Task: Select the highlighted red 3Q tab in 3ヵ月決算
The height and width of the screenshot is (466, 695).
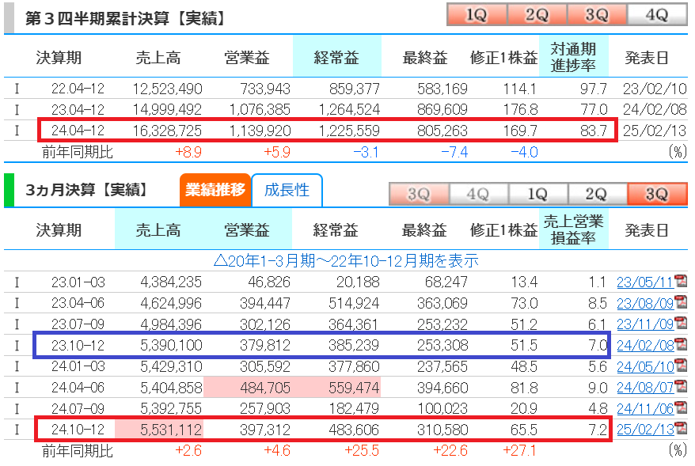Action: pos(657,194)
